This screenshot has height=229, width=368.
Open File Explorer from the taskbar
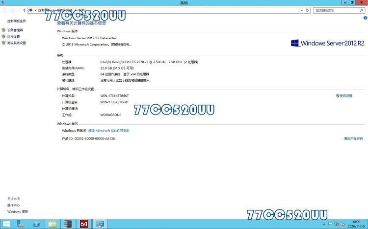click(53, 224)
